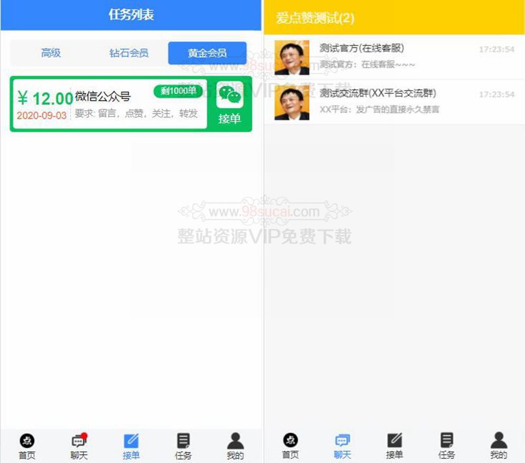Open 任务 document icon in left bottom bar
Viewport: 525px width, 463px height.
(183, 441)
